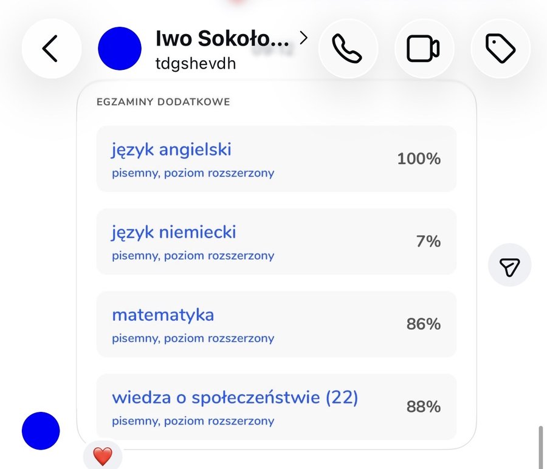Select the język angielski result row
Screen dimensions: 547x469
click(x=277, y=159)
